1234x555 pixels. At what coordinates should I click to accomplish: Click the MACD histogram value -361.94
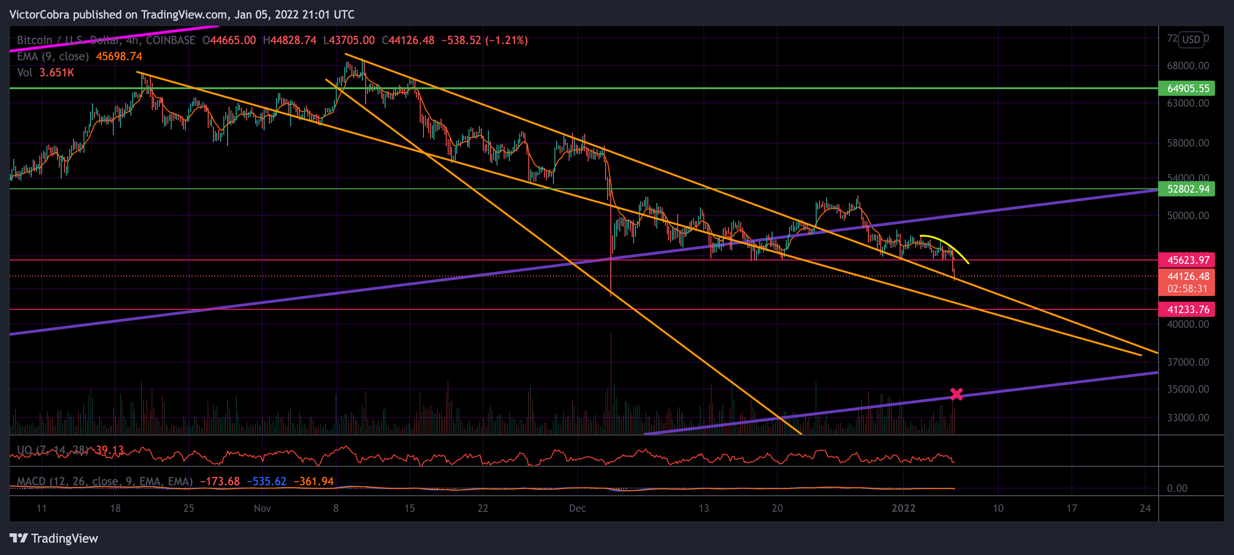pyautogui.click(x=313, y=481)
